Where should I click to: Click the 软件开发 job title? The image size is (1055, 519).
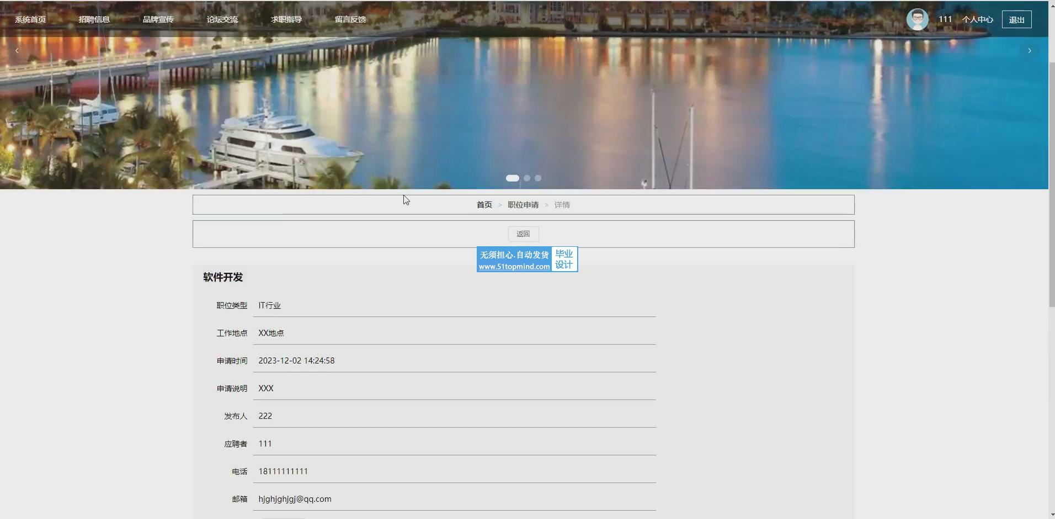tap(223, 277)
